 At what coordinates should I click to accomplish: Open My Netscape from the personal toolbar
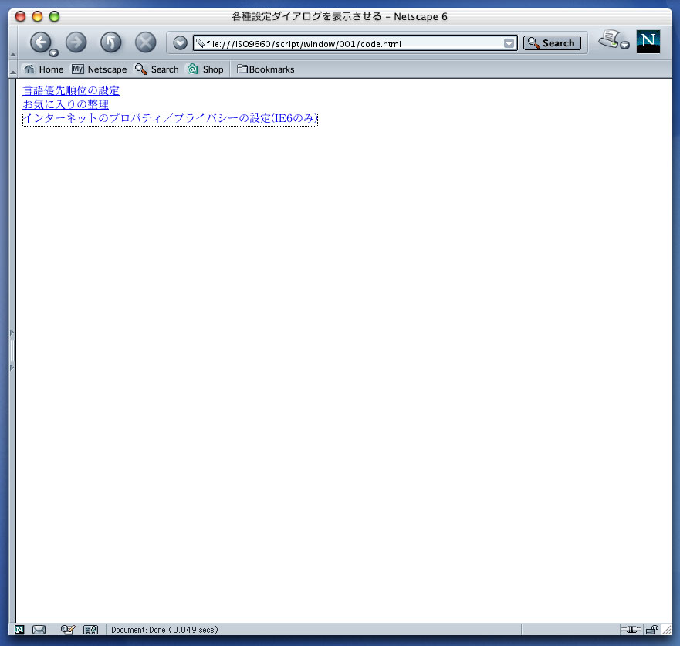[x=100, y=69]
